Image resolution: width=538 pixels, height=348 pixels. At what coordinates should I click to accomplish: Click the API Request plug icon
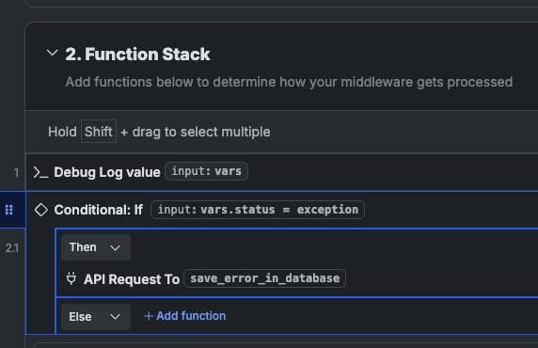tap(71, 278)
